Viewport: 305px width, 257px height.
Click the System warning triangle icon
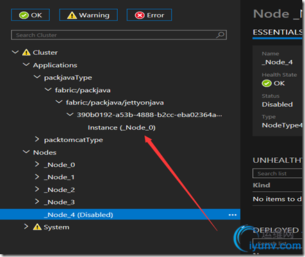tap(37, 227)
